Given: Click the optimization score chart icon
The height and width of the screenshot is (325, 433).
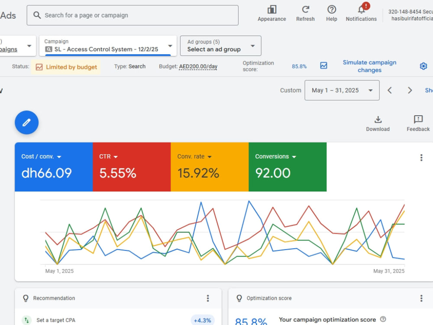Looking at the screenshot, I should click(x=323, y=66).
